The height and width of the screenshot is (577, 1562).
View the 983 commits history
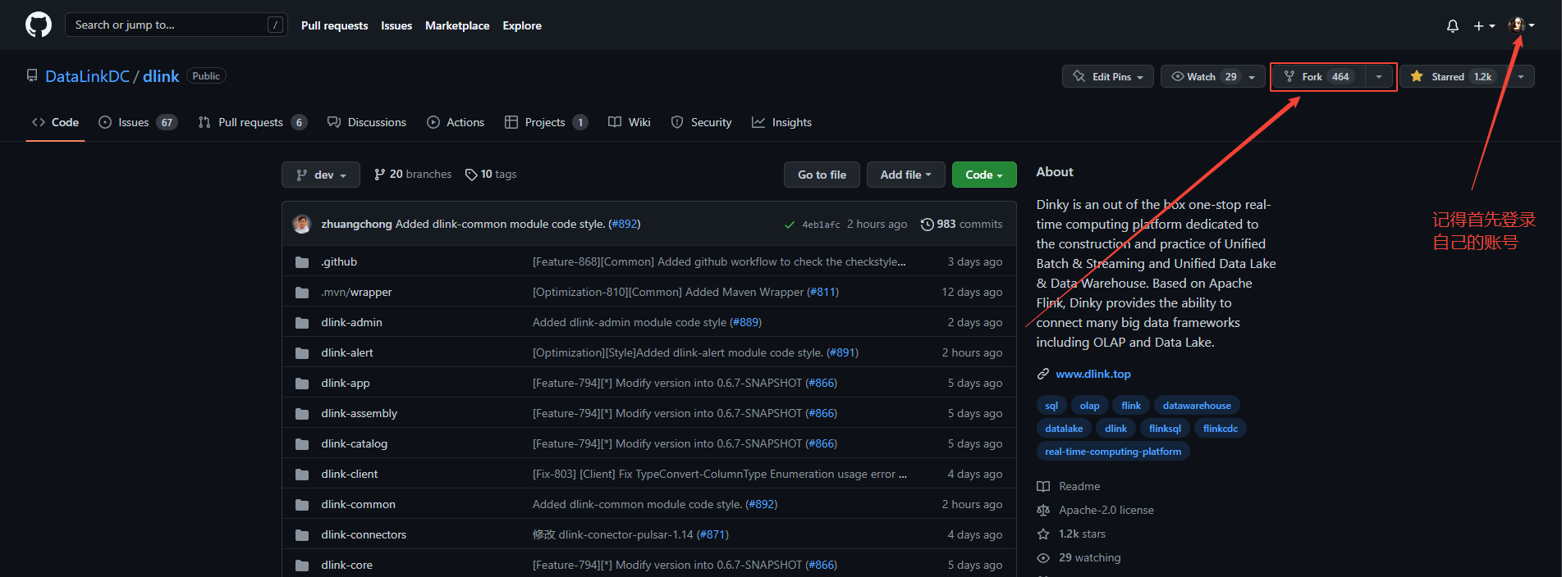pyautogui.click(x=961, y=224)
